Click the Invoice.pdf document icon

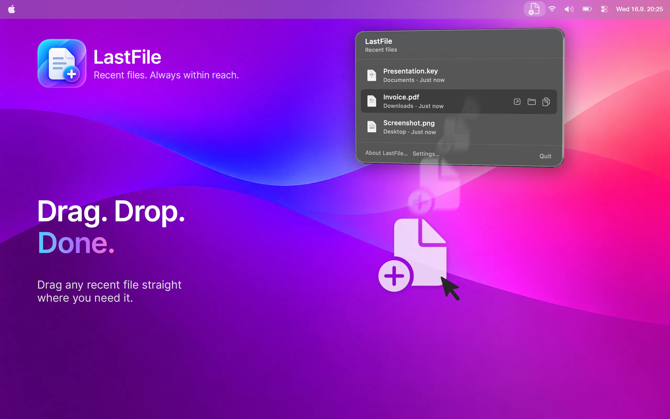tap(372, 101)
